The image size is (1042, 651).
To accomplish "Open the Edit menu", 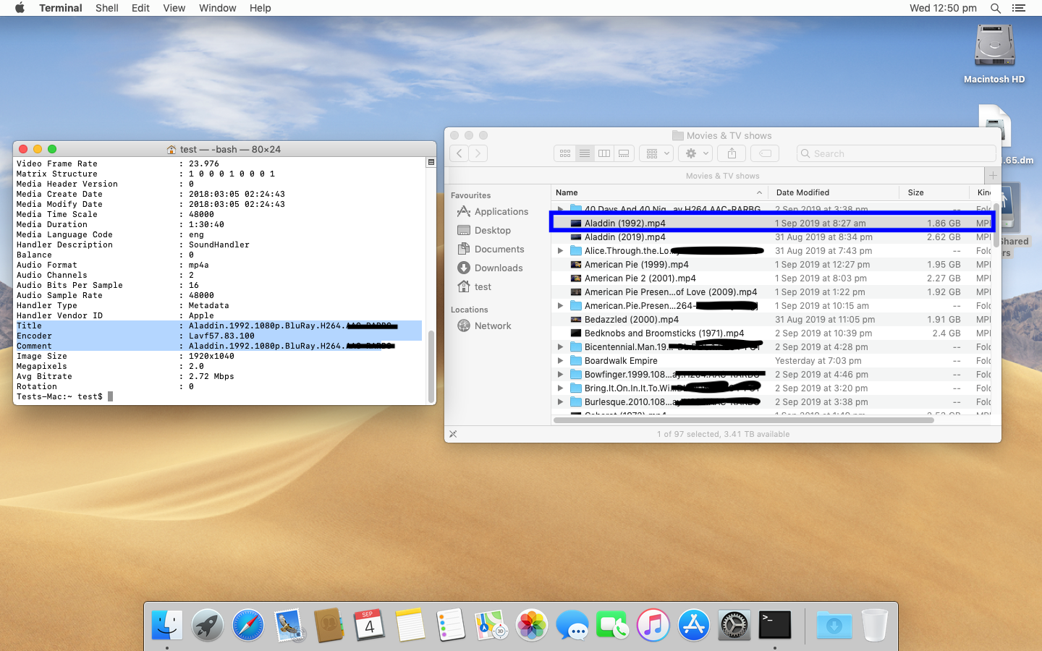I will click(x=140, y=8).
